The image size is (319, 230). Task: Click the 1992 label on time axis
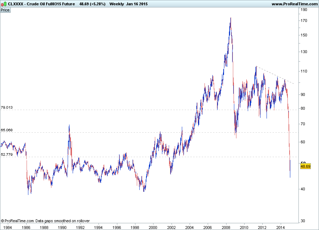pyautogui.click(x=80, y=228)
